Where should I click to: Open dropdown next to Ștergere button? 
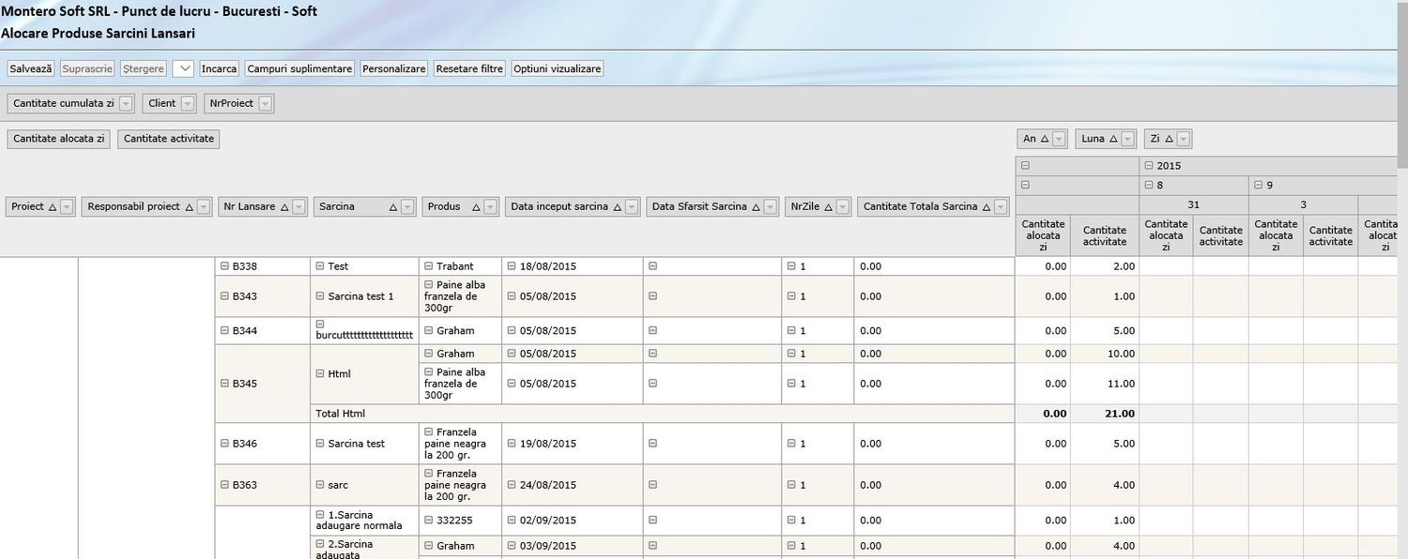[x=184, y=68]
